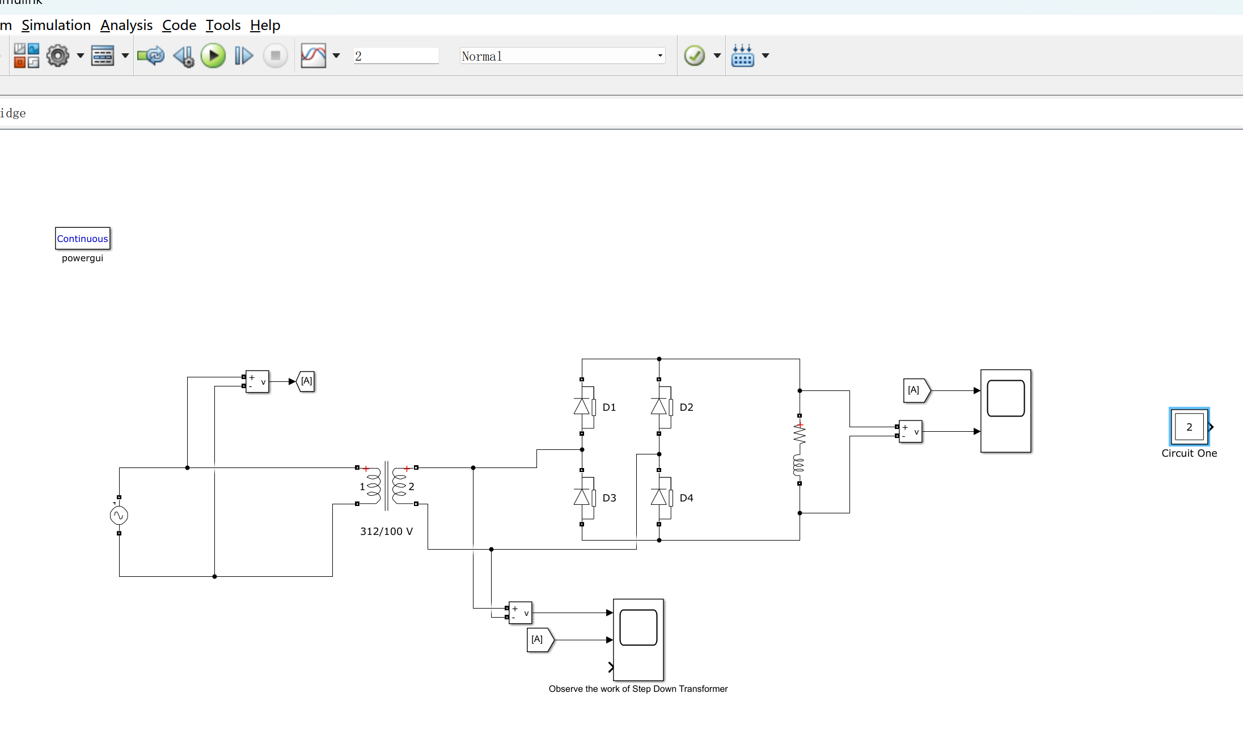The height and width of the screenshot is (744, 1243).
Task: Click the Update Diagram icon
Action: [150, 56]
